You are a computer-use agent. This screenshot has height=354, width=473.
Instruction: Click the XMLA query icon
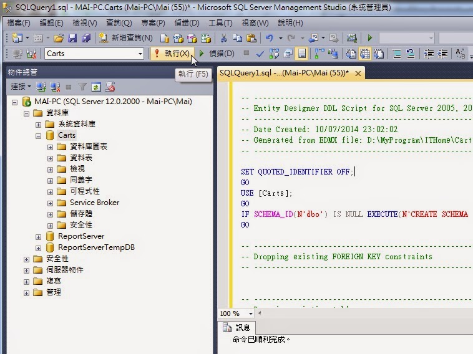click(206, 38)
